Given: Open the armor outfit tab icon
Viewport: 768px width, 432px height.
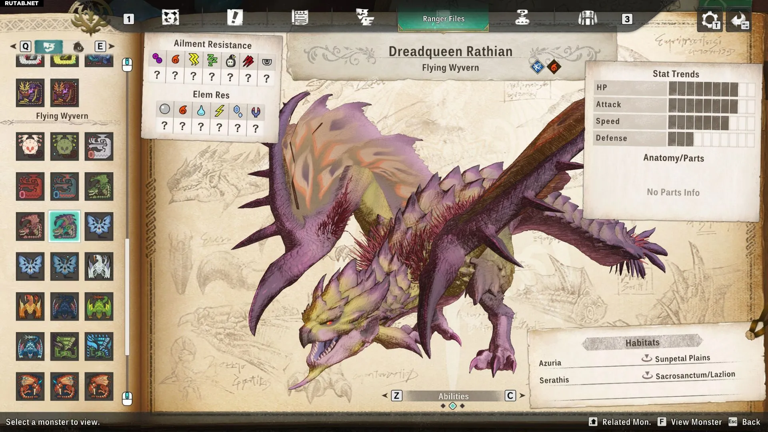Looking at the screenshot, I should 587,18.
